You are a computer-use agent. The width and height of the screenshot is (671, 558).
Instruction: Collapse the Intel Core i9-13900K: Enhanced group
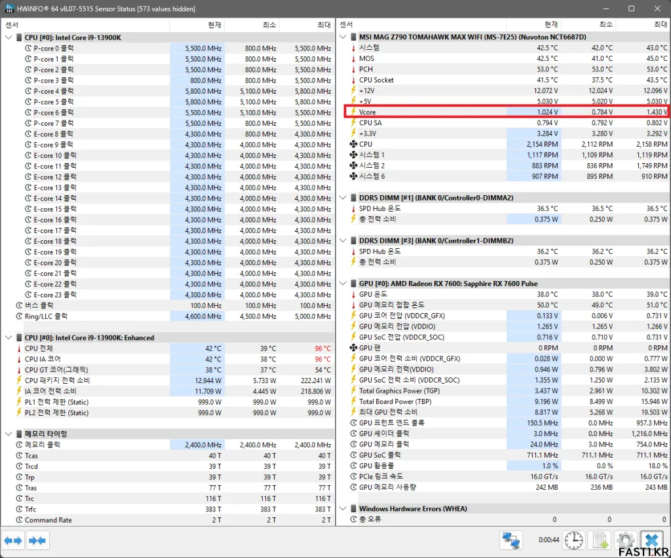8,338
